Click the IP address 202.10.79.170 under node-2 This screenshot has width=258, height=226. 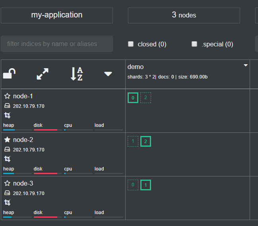pyautogui.click(x=29, y=150)
